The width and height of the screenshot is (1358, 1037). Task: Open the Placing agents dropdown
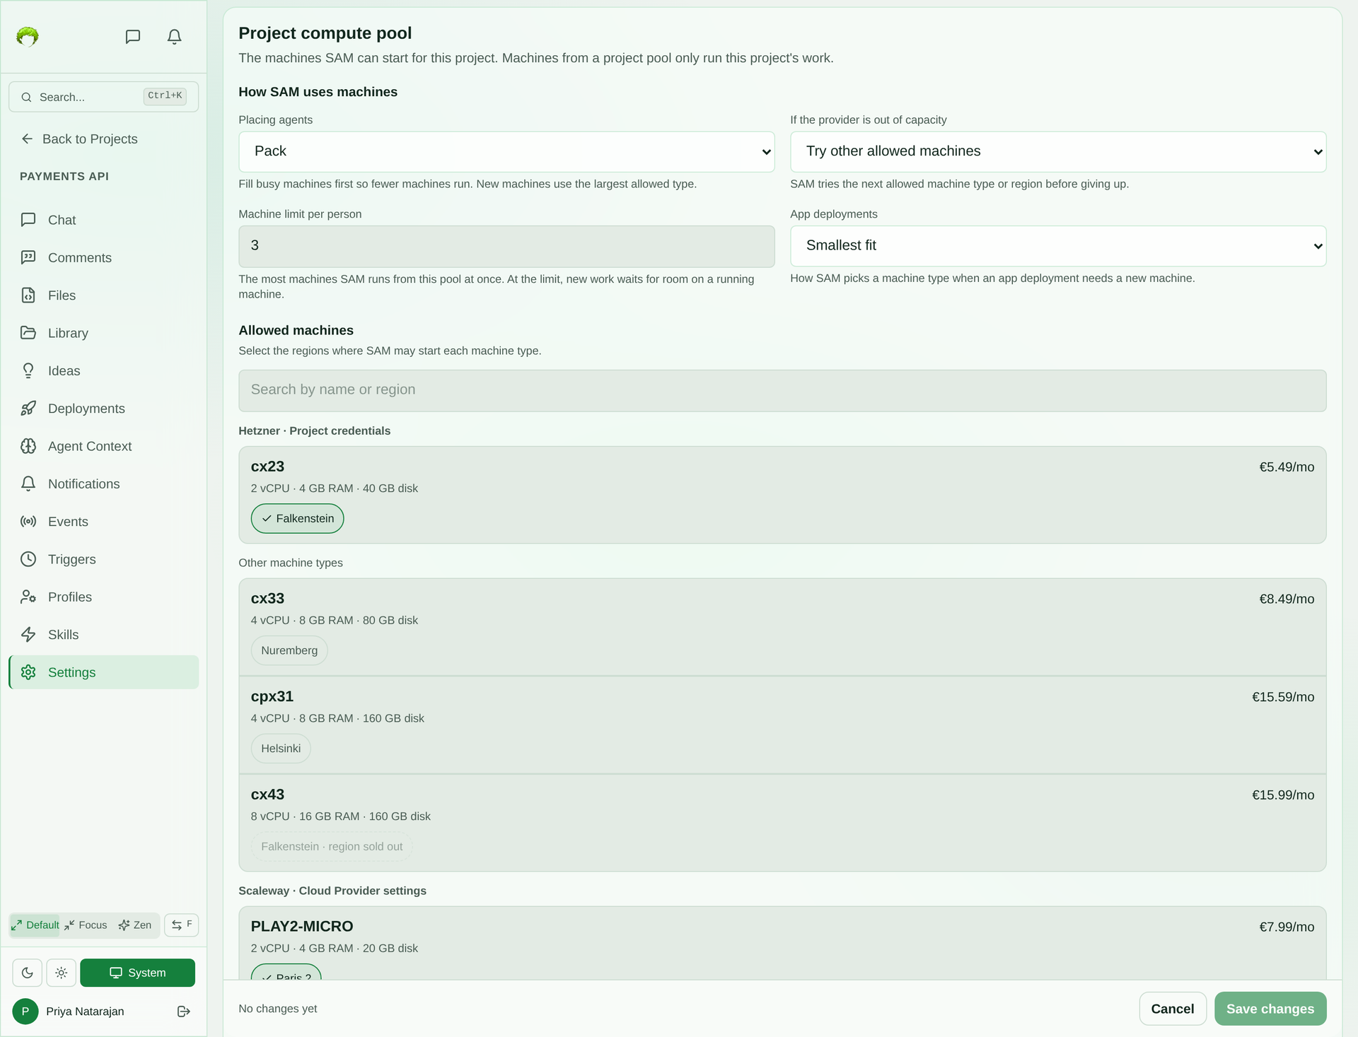coord(506,151)
